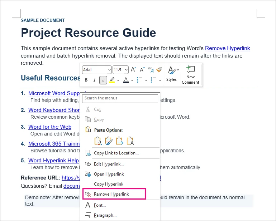
Task: Expand the highlight color dropdown arrow
Action: [118, 80]
